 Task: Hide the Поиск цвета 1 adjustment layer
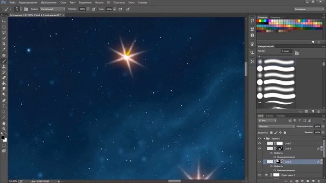click(259, 175)
